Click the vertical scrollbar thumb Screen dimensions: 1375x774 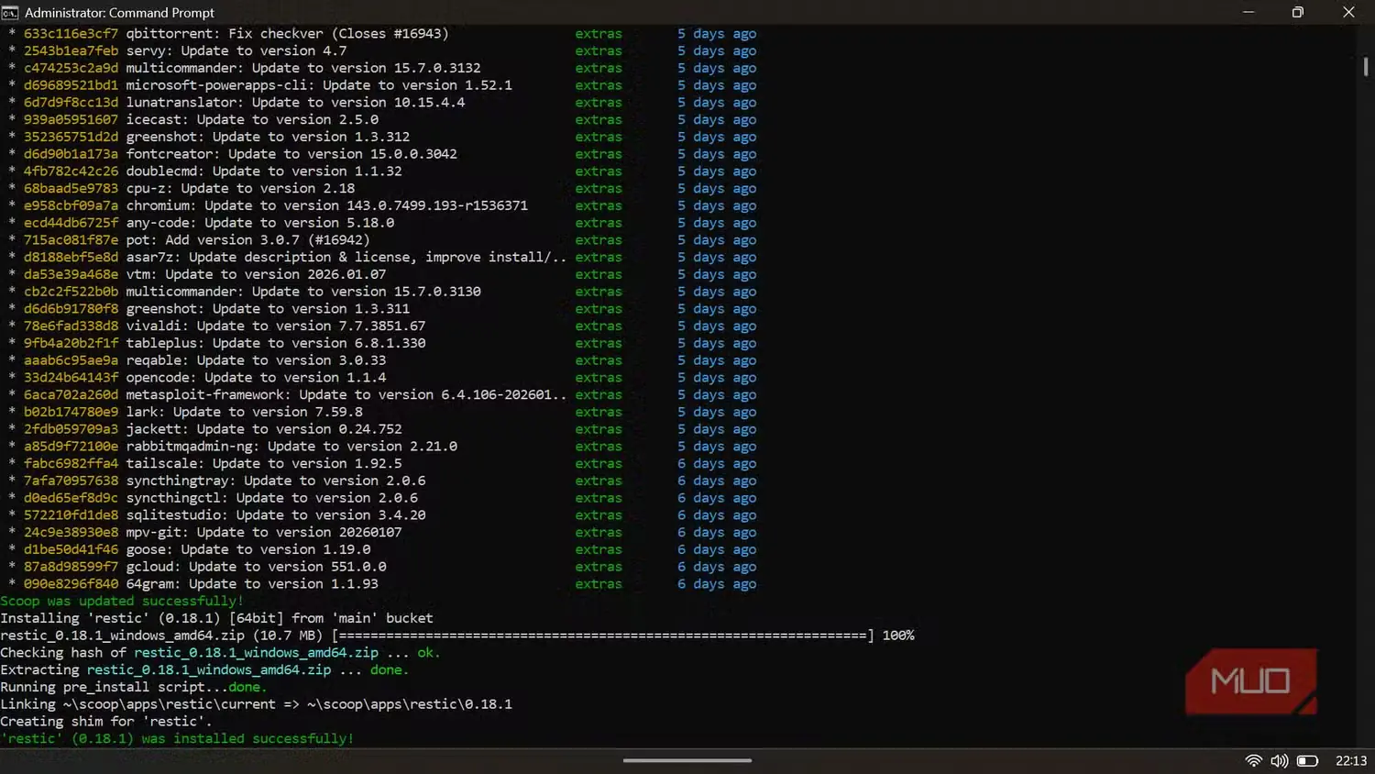click(1366, 66)
